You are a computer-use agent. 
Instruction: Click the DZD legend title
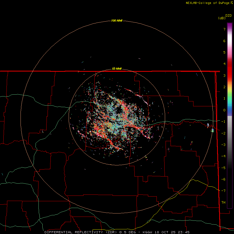click(229, 16)
